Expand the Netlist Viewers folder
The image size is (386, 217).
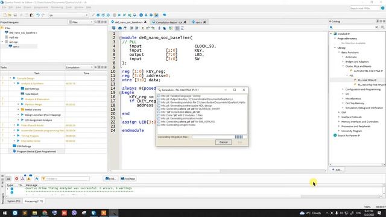18,110
